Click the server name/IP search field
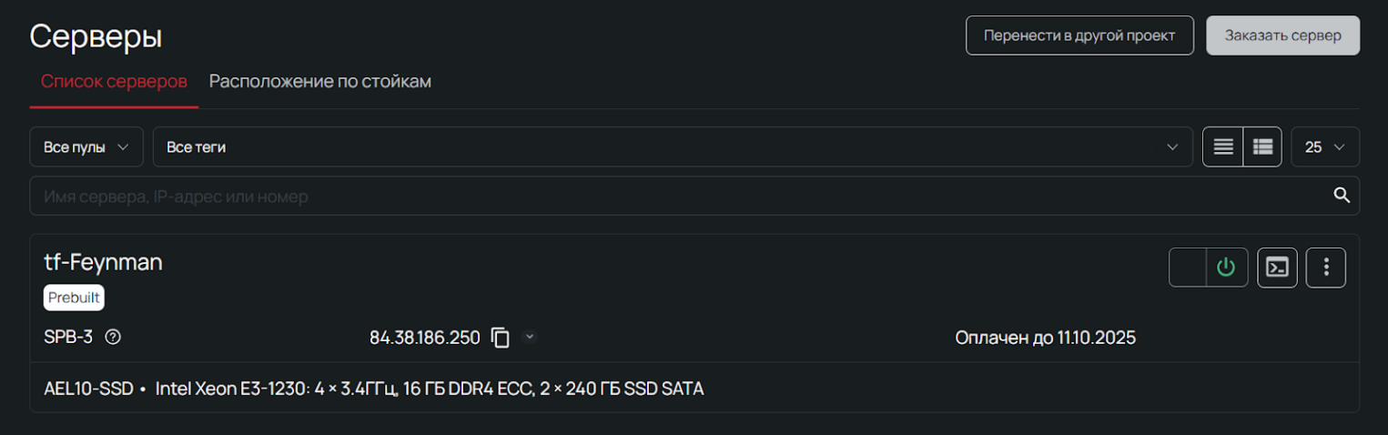The image size is (1388, 435). (674, 196)
